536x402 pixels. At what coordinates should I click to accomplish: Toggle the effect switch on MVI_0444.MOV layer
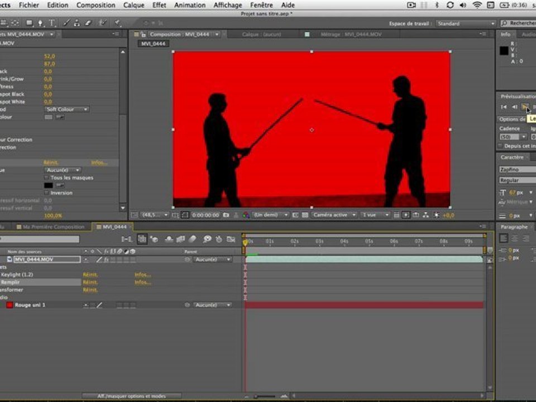click(x=106, y=260)
